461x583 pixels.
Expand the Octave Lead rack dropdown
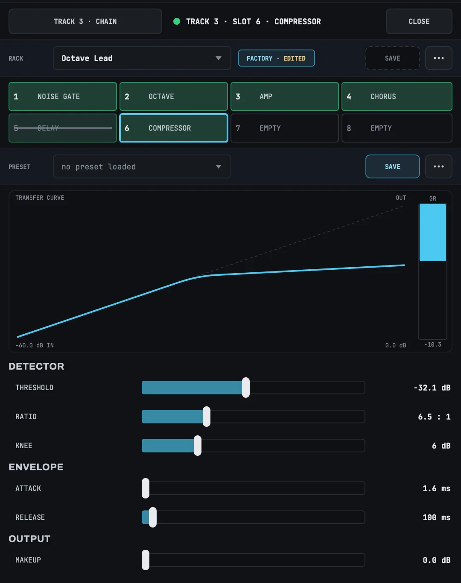pyautogui.click(x=142, y=58)
